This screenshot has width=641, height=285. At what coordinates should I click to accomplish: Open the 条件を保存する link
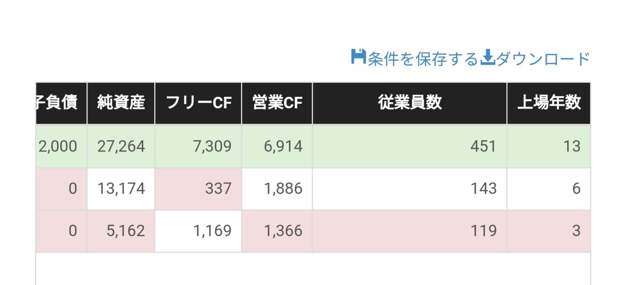pyautogui.click(x=422, y=59)
